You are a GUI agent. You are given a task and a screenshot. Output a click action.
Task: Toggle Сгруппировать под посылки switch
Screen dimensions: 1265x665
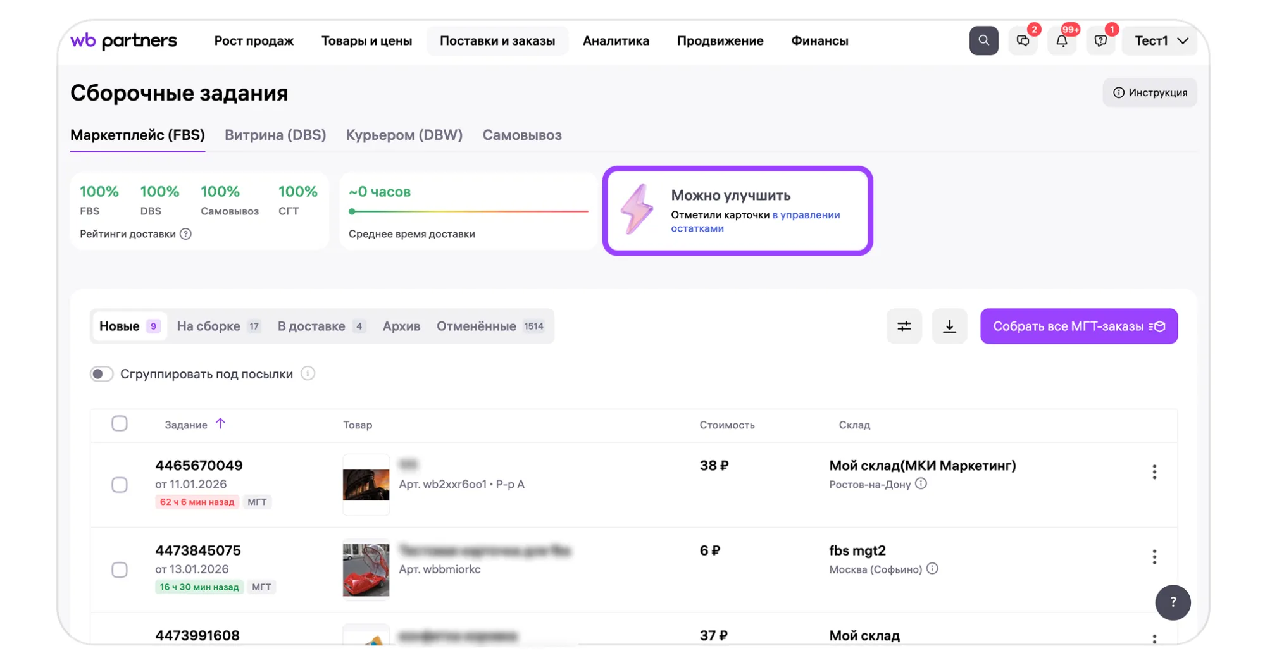(x=101, y=374)
